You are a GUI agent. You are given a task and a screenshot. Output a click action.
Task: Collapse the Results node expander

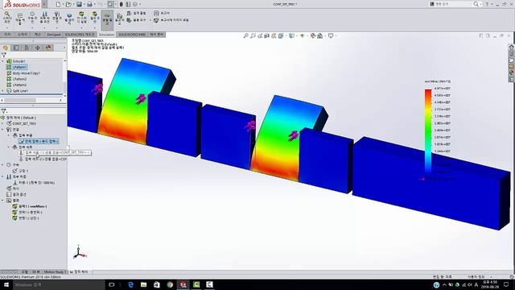3,201
